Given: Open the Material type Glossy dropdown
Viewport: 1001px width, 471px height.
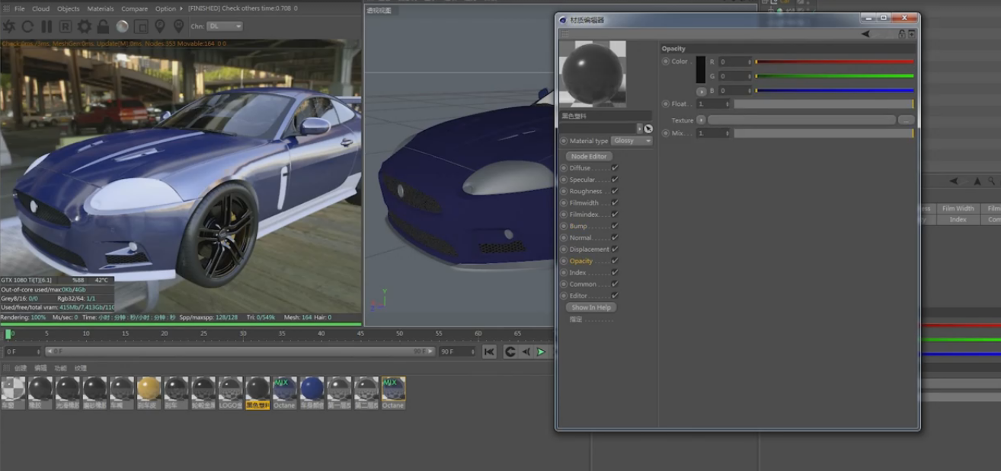Looking at the screenshot, I should (632, 141).
